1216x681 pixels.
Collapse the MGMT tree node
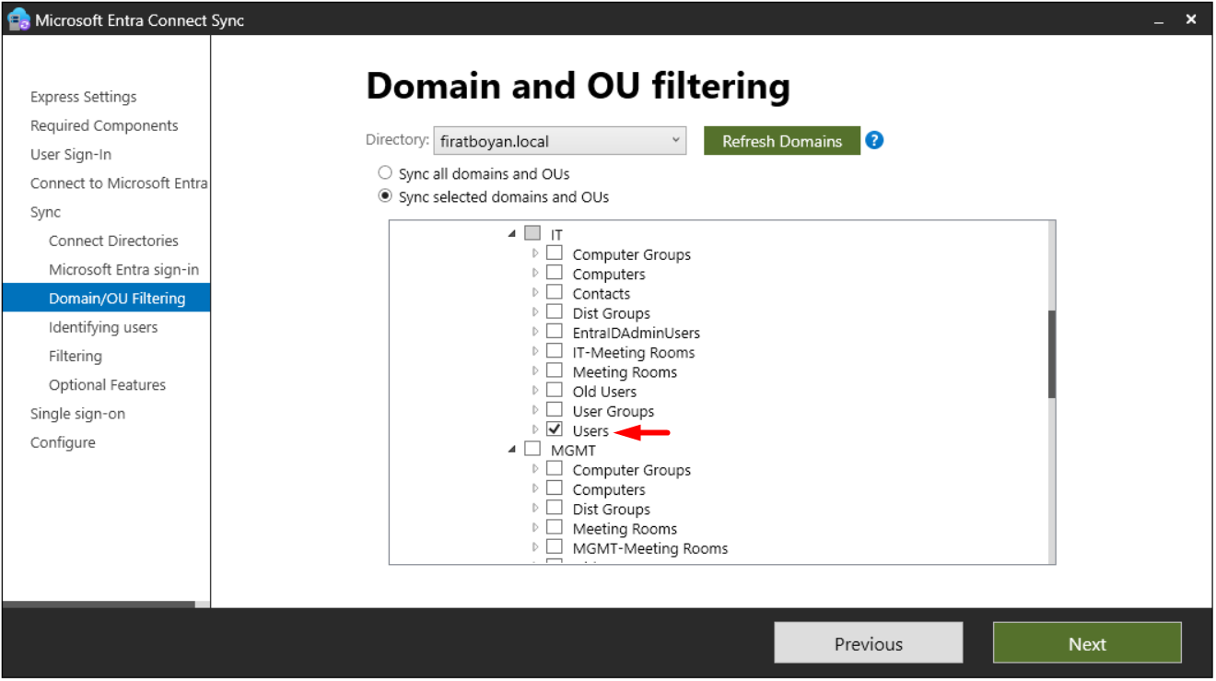512,451
